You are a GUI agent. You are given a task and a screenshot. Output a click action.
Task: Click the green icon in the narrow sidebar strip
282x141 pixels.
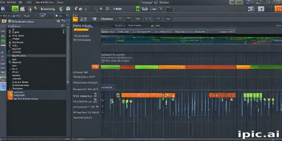[3, 41]
